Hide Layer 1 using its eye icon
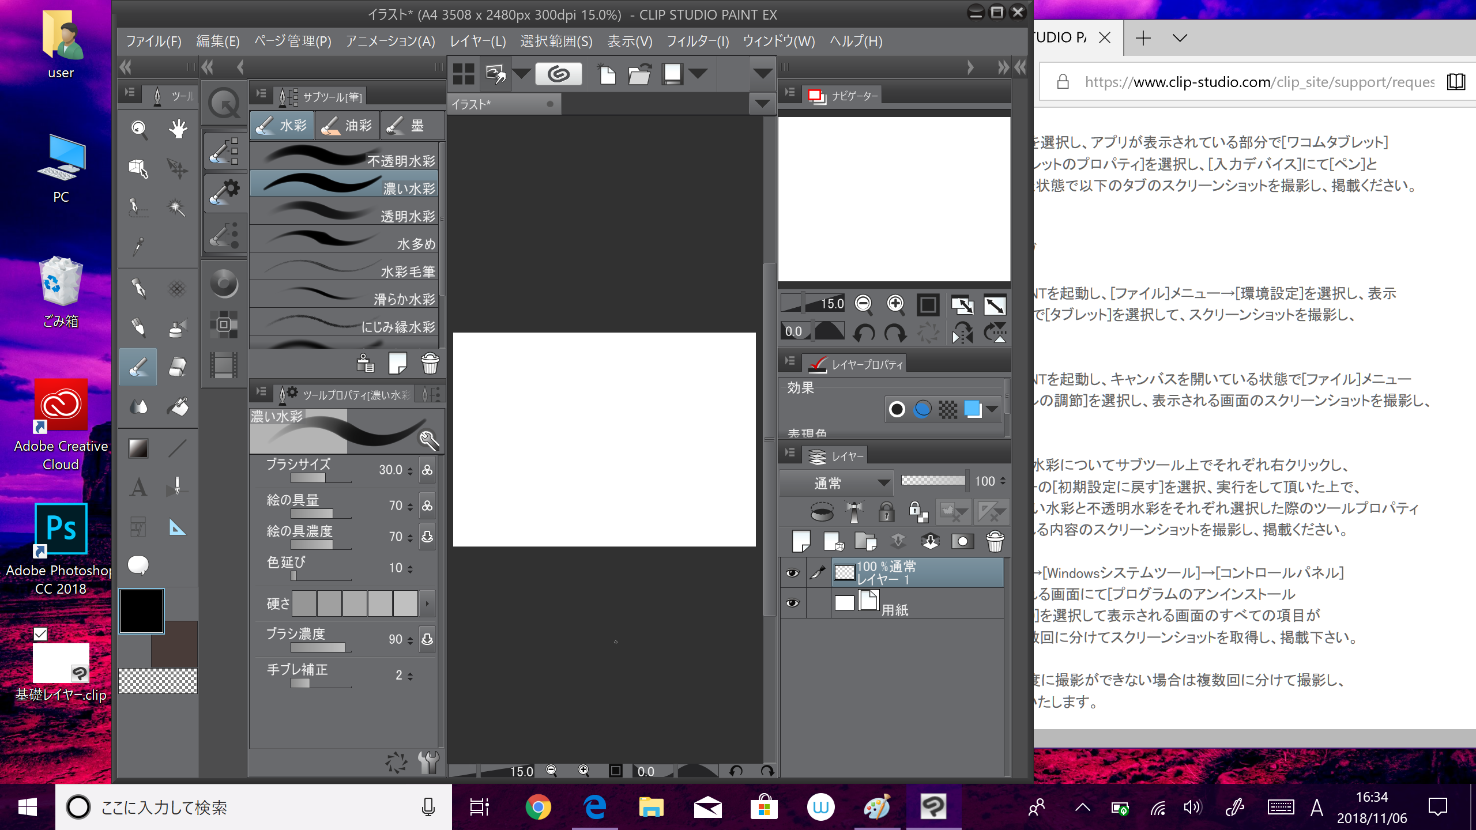The image size is (1476, 830). [x=793, y=572]
